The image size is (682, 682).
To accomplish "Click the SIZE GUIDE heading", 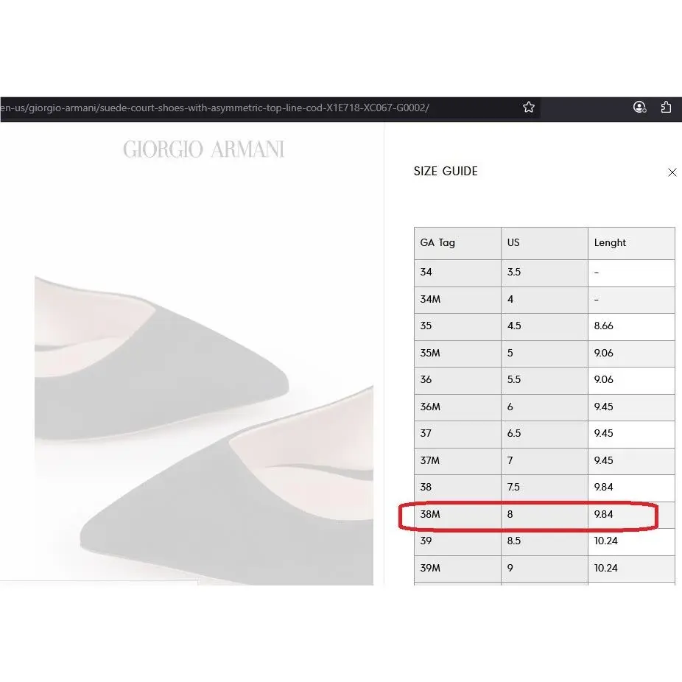I will point(446,172).
